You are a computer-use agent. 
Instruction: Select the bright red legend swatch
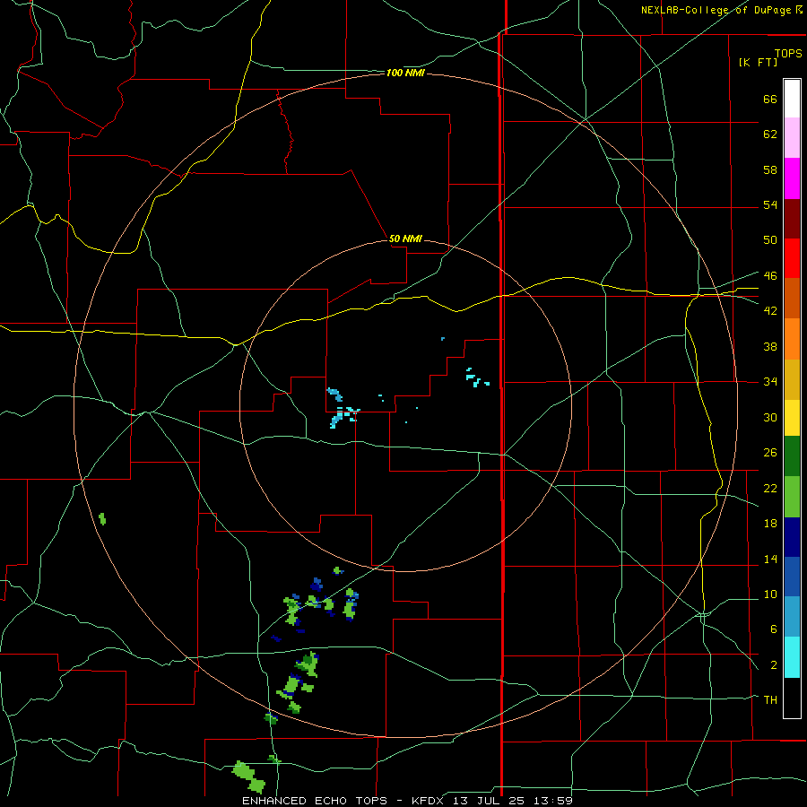coord(792,258)
